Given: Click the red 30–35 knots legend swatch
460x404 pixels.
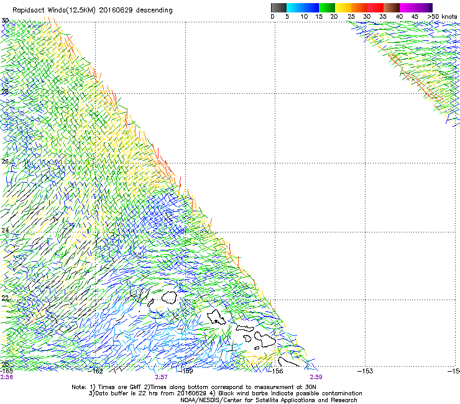Looking at the screenshot, I should (375, 7).
